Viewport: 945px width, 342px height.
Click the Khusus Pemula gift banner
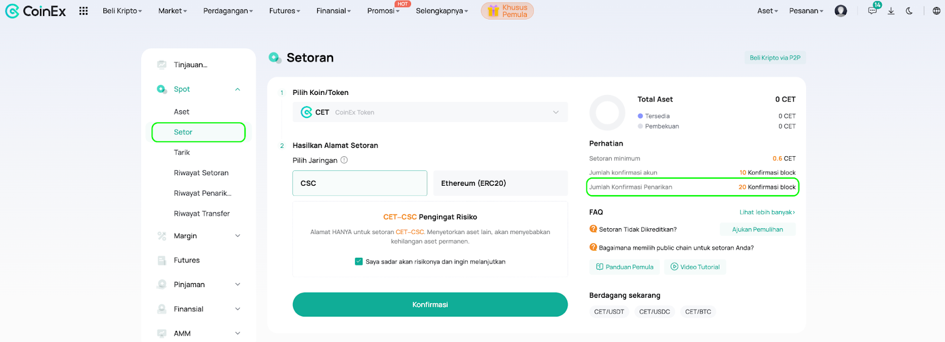(507, 11)
